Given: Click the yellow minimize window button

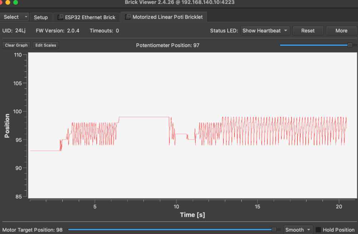Looking at the screenshot, I should [8, 2].
